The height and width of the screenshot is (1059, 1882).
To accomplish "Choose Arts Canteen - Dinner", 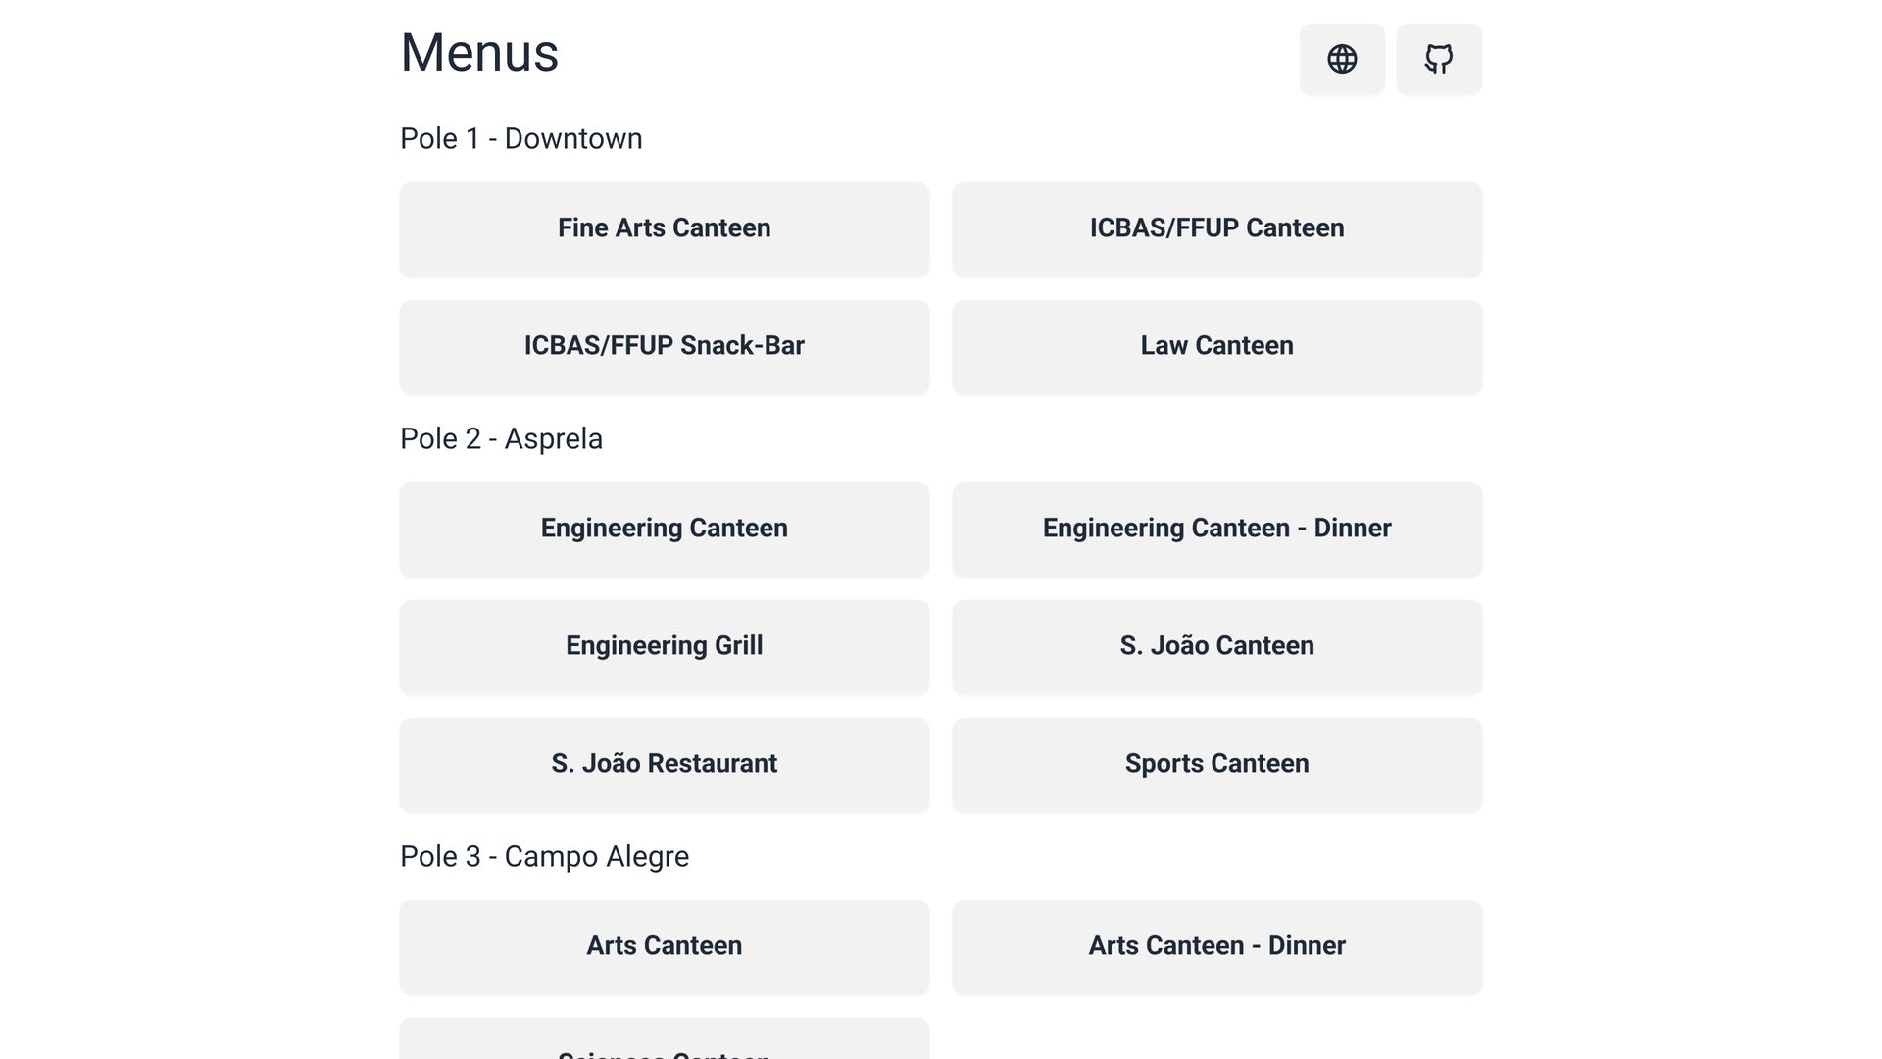I will click(1216, 946).
